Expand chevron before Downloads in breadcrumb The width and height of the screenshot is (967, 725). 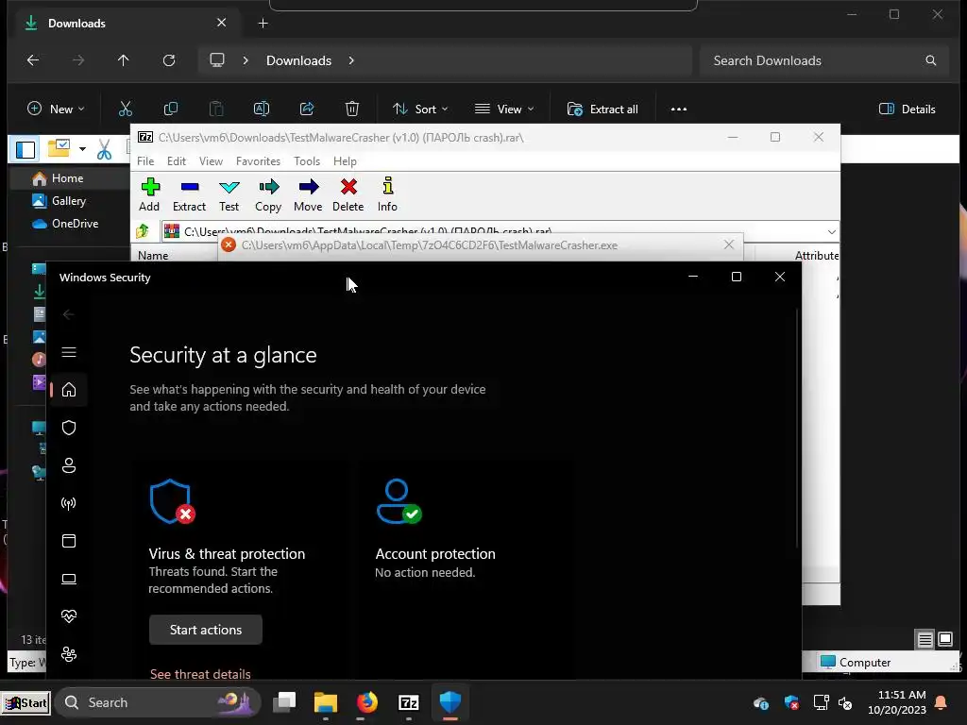click(246, 60)
